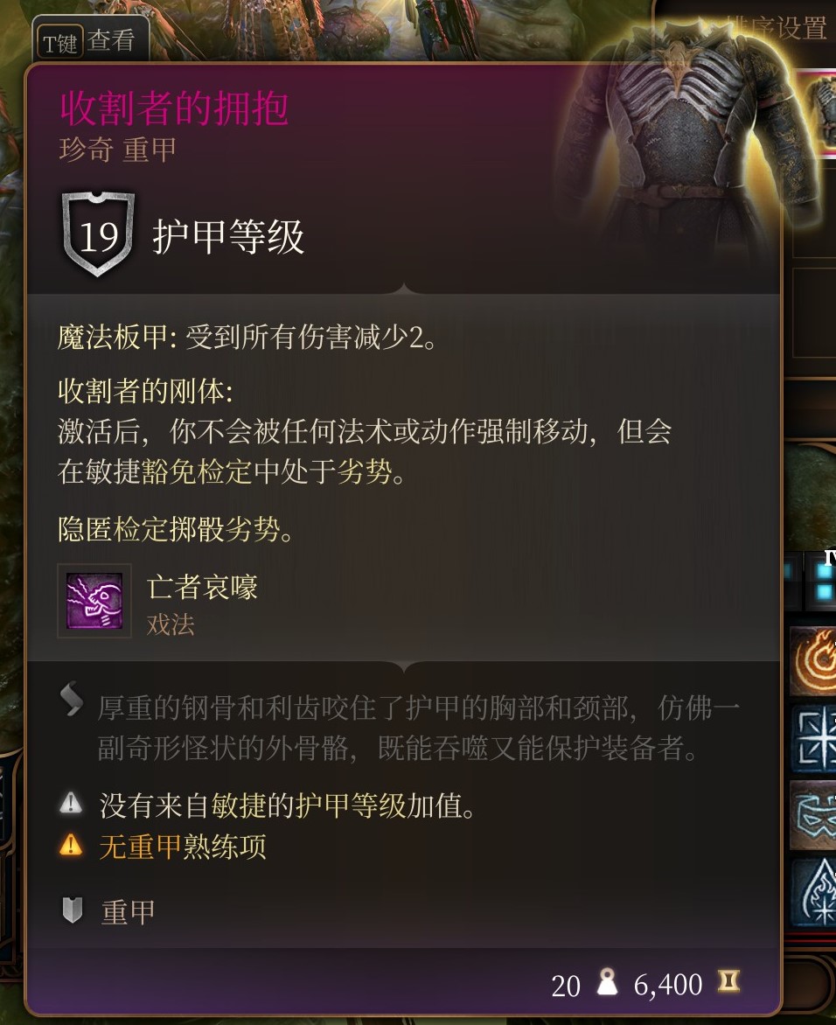Click the 收割者的刚体 passive heading
This screenshot has height=1025, width=836.
coord(145,391)
